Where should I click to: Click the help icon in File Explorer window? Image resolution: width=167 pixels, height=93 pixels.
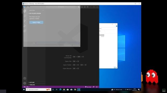click(x=117, y=26)
